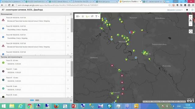The image size is (195, 109).
Task: Click the green status icon of Truck-75
Action: [3, 63]
